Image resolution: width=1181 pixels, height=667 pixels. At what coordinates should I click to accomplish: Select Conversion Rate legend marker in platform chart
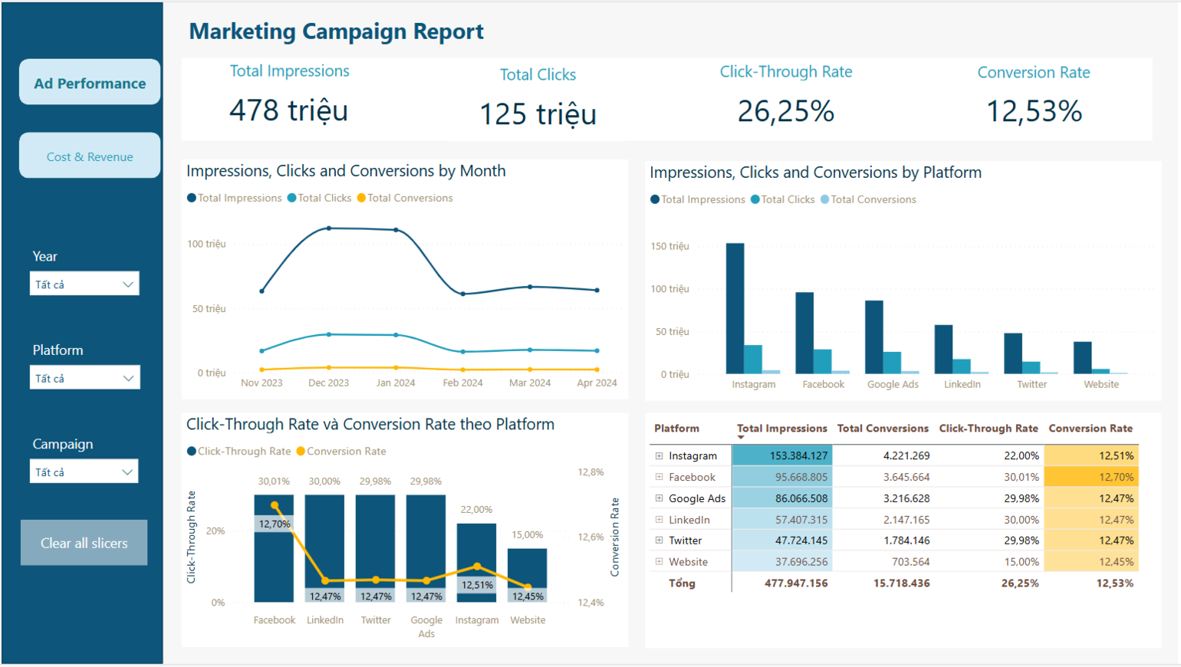[301, 452]
